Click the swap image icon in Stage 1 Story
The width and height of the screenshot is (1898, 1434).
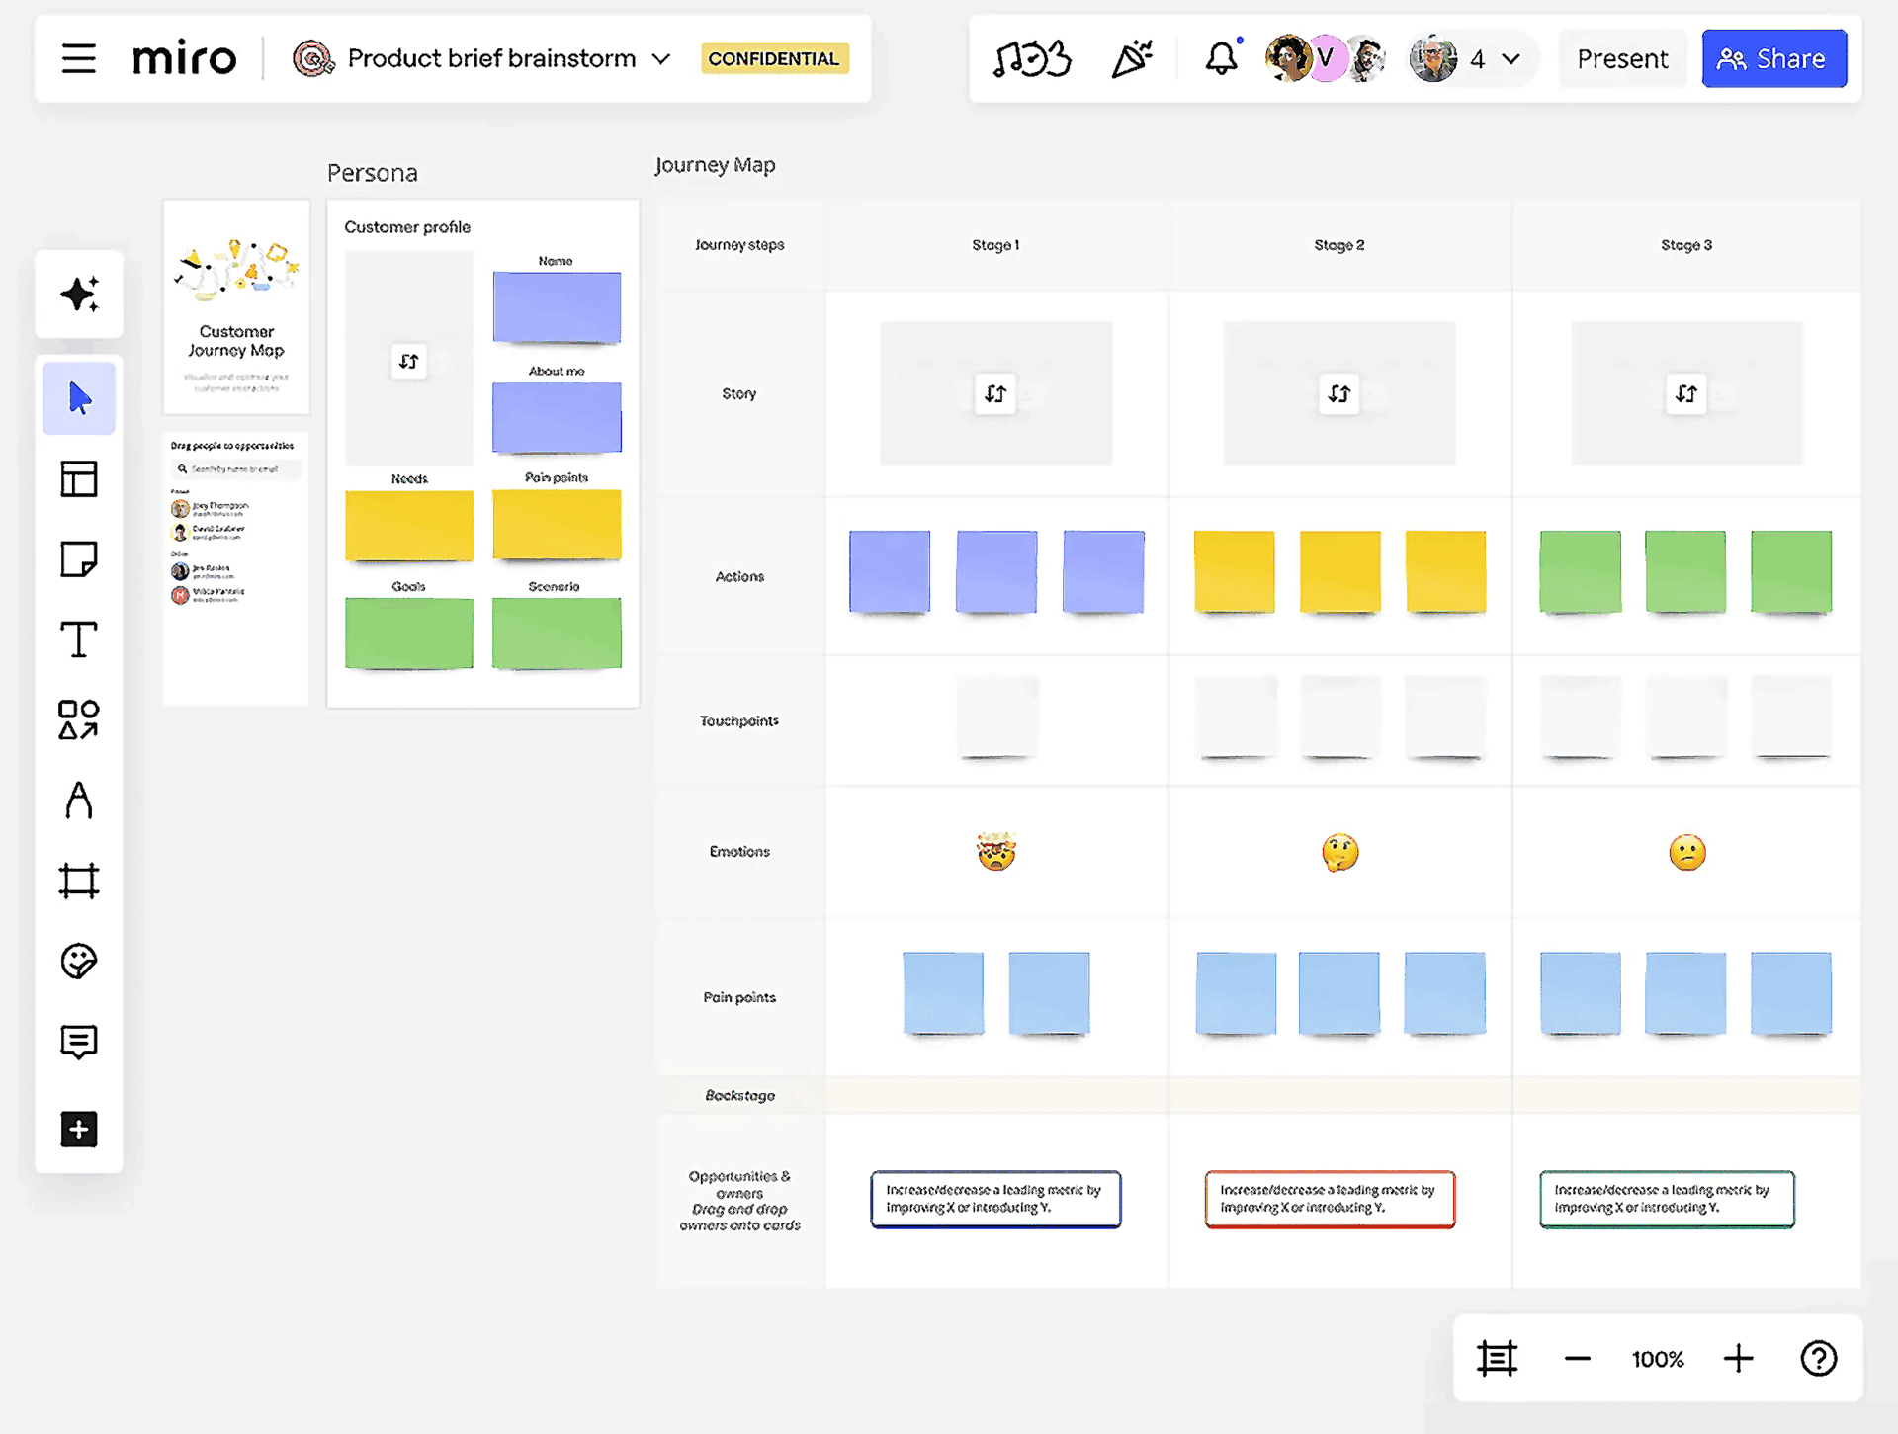click(995, 394)
